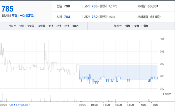This screenshot has height=112, width=175.
Task: Click the 13:00 time axis label
Action: point(130,105)
